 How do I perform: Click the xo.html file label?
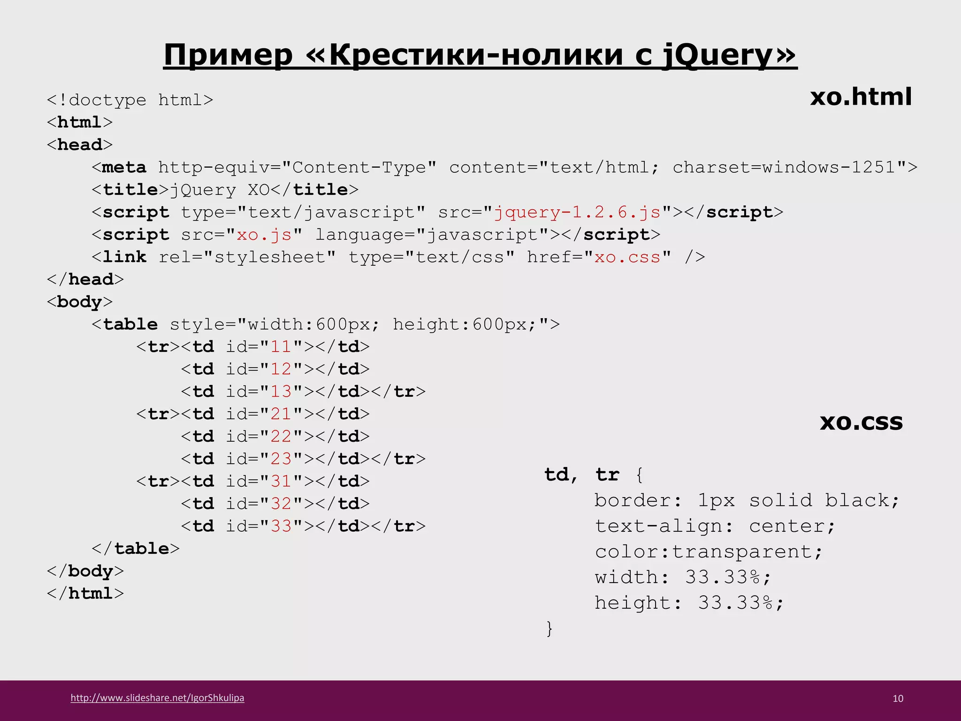point(861,96)
